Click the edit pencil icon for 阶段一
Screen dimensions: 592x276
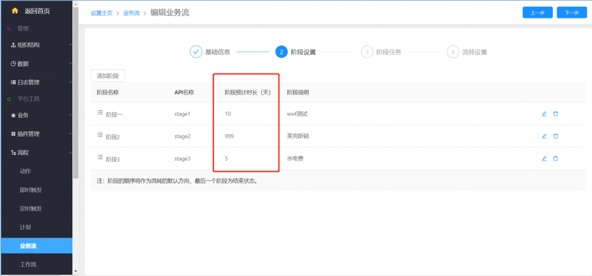click(544, 114)
